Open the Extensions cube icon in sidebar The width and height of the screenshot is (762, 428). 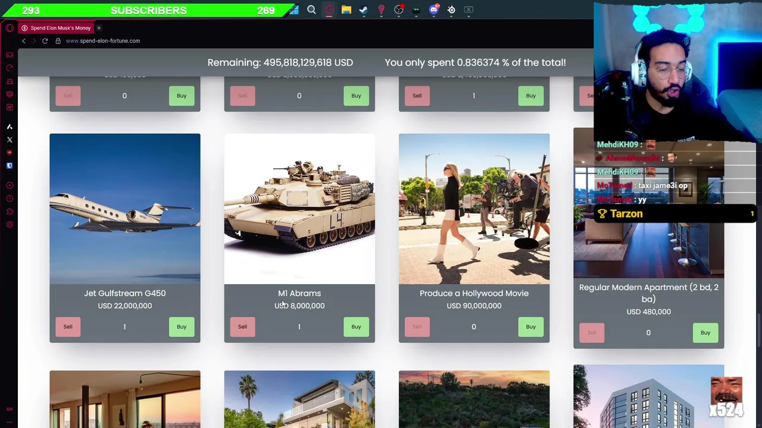(10, 212)
